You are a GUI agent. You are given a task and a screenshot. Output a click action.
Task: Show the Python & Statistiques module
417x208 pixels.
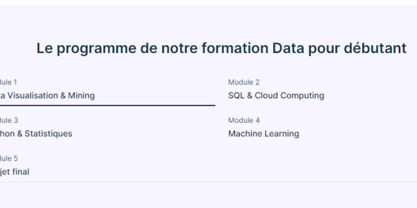[x=36, y=134]
